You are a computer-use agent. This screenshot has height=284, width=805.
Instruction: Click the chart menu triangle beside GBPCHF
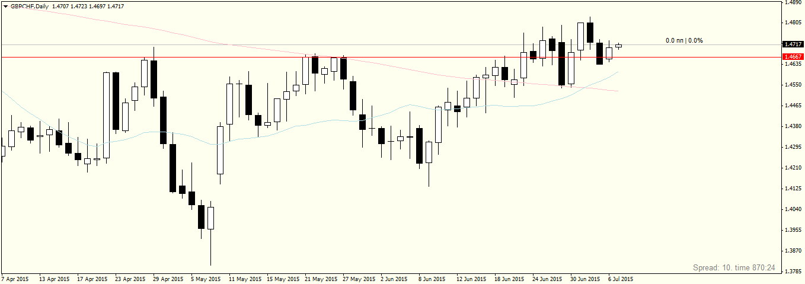6,7
